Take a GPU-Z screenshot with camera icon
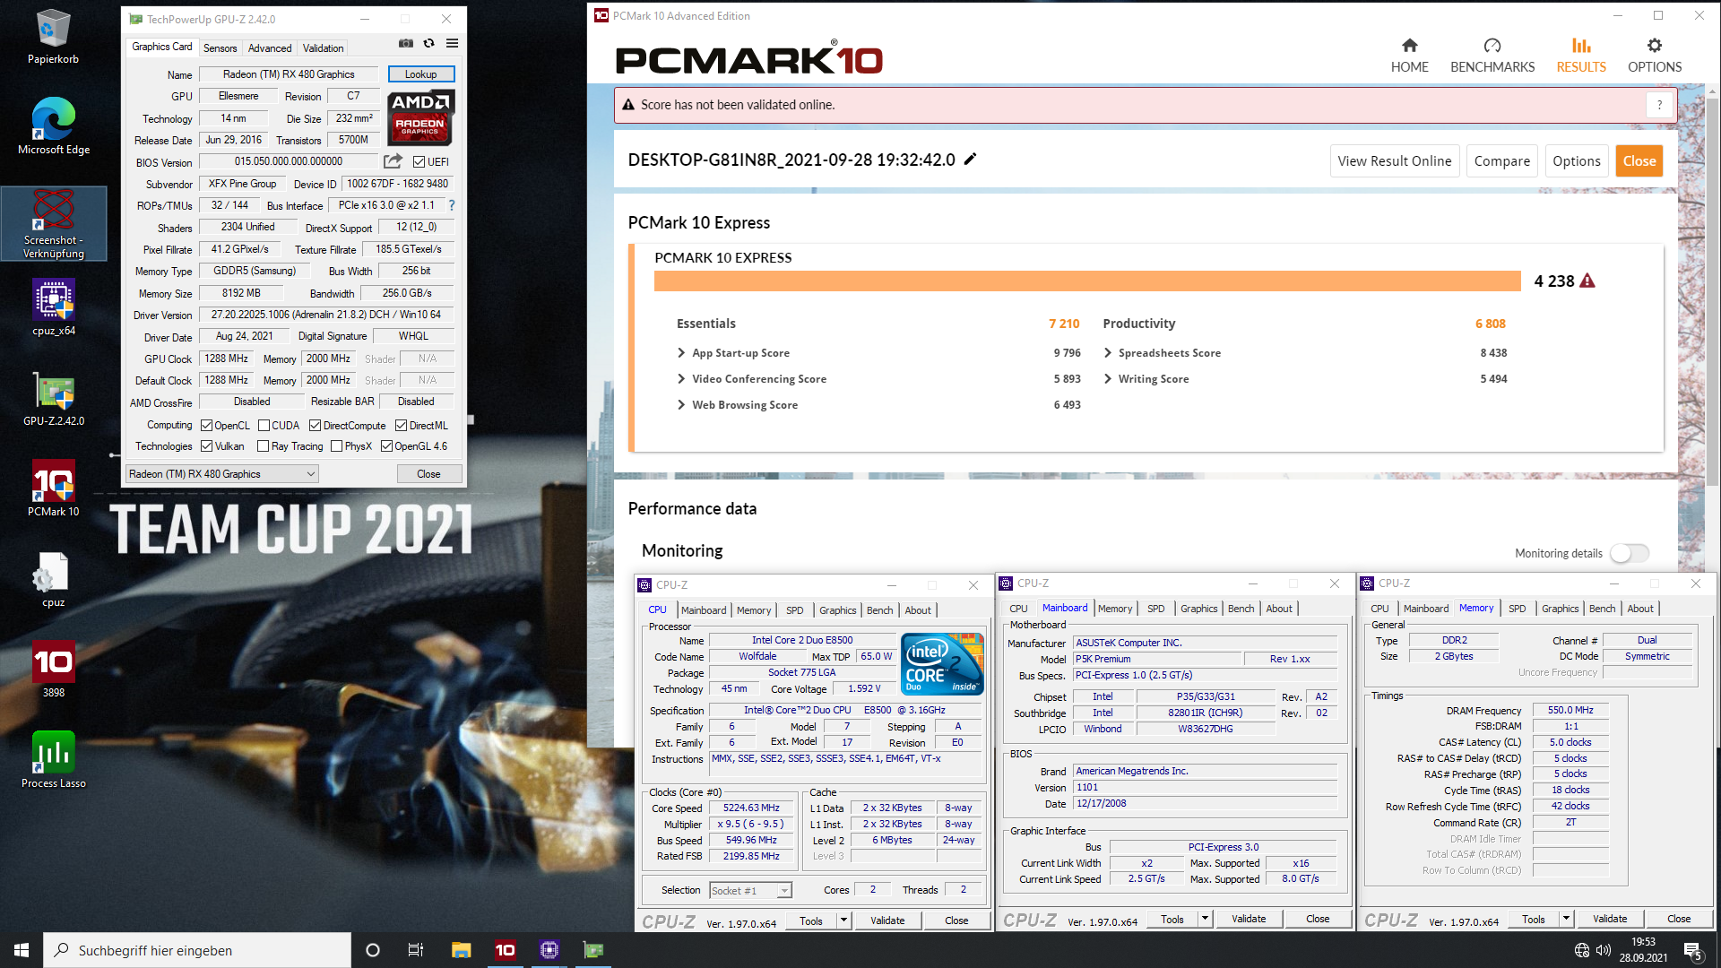 (406, 43)
